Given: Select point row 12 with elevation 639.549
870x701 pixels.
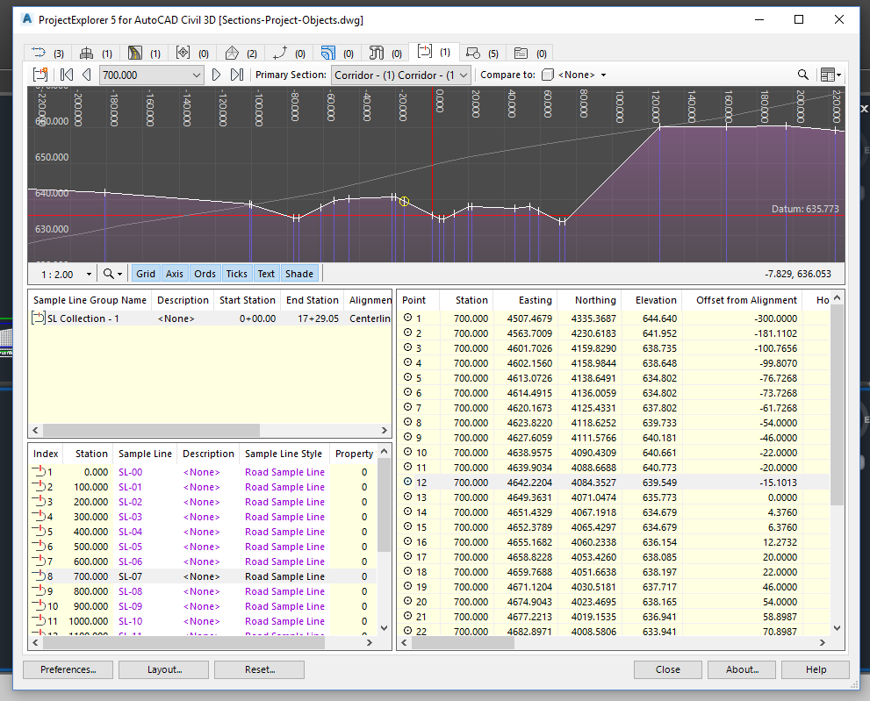Looking at the screenshot, I should tap(614, 483).
